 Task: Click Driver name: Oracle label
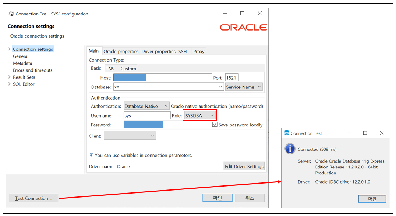coord(109,167)
